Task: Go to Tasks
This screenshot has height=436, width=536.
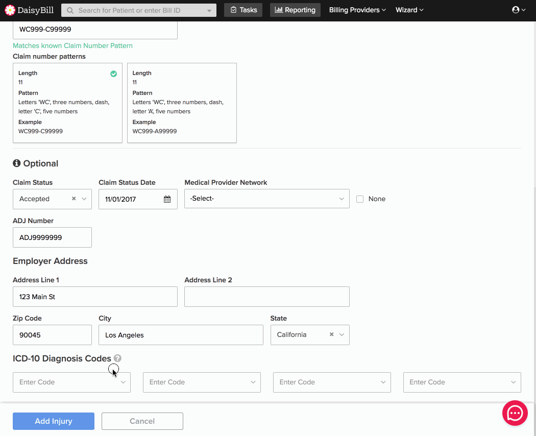Action: [243, 10]
